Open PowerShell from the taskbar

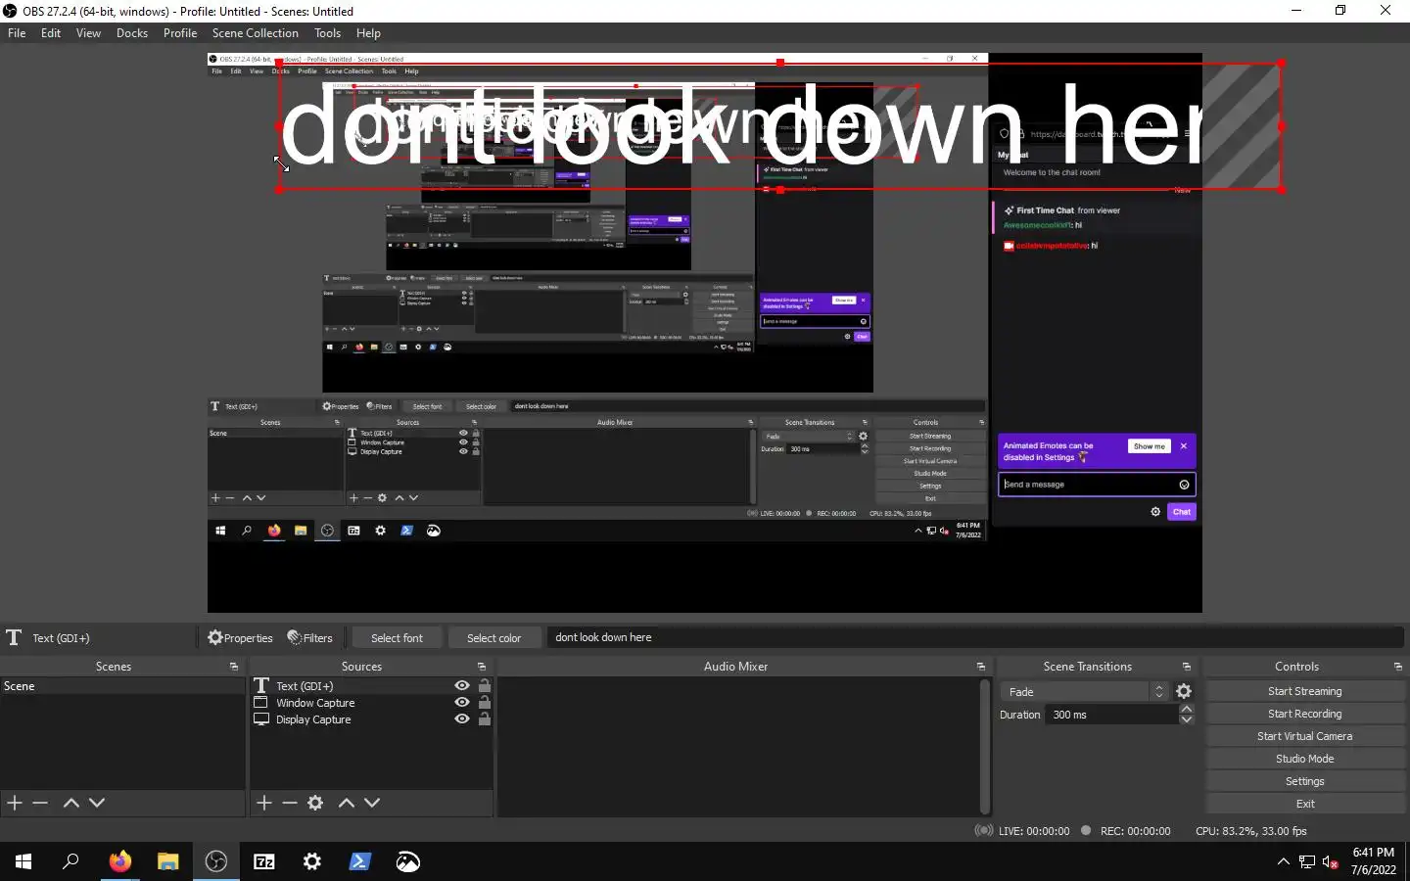pos(359,861)
